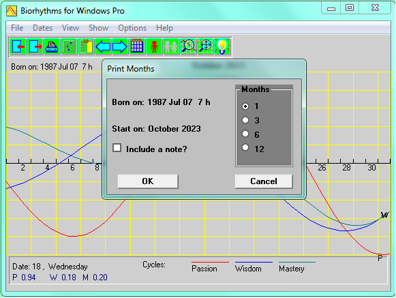Screen dimensions: 396x298
Task: Click the light bulb tip icon
Action: point(222,46)
